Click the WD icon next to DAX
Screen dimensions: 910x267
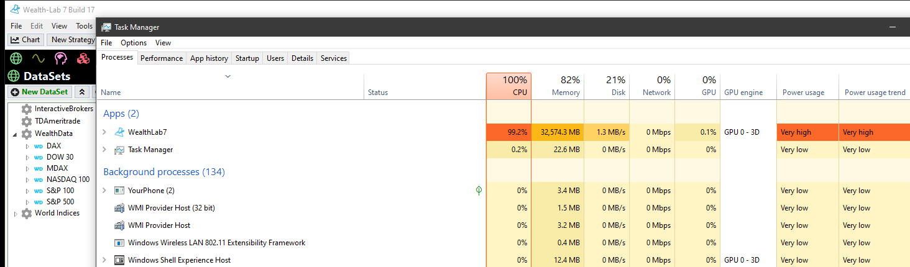[x=38, y=147]
